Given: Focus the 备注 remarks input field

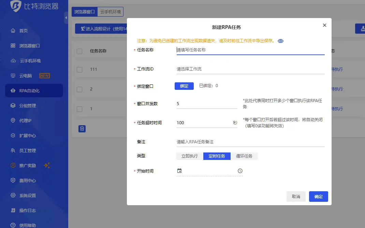Looking at the screenshot, I should point(250,142).
